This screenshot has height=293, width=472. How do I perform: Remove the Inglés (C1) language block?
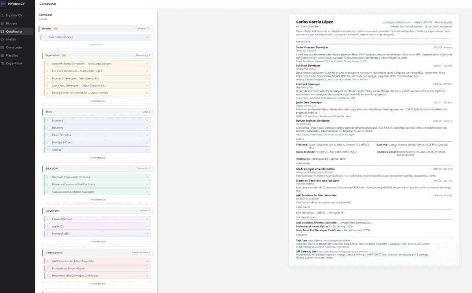147,227
